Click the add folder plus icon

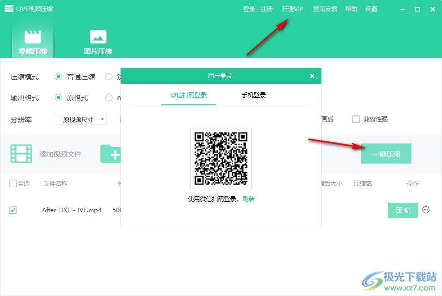click(x=111, y=154)
